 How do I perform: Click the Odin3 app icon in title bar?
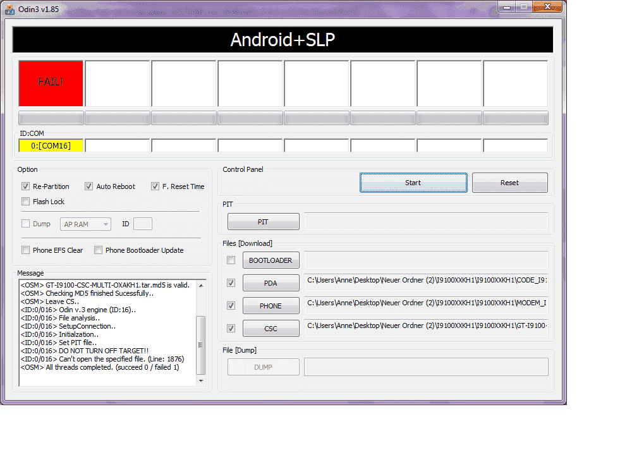9,9
